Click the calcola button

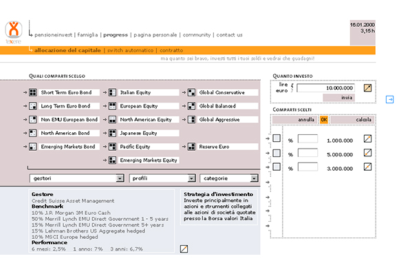[352, 120]
